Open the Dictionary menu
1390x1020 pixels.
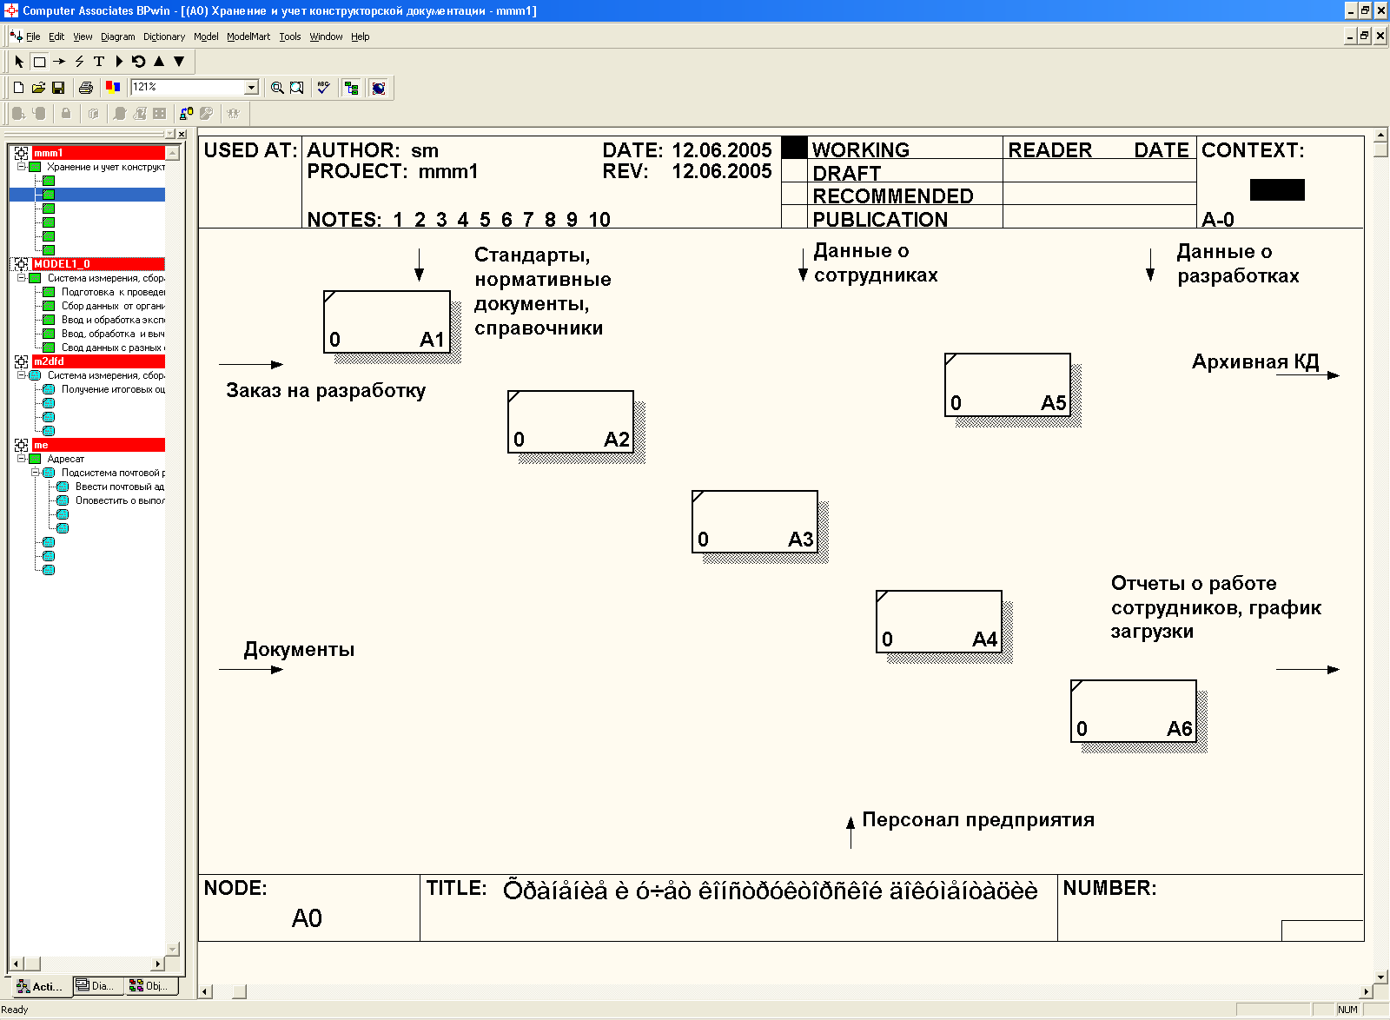click(164, 36)
